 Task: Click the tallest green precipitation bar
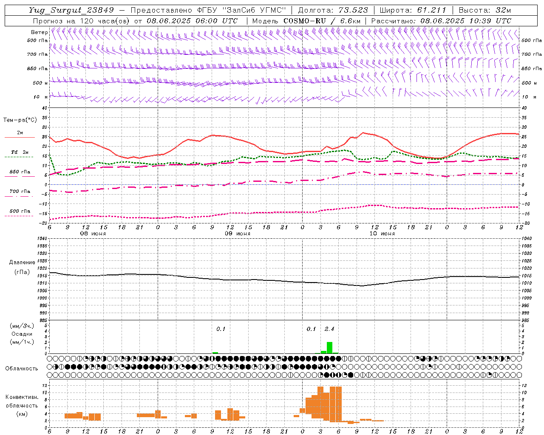tap(329, 347)
